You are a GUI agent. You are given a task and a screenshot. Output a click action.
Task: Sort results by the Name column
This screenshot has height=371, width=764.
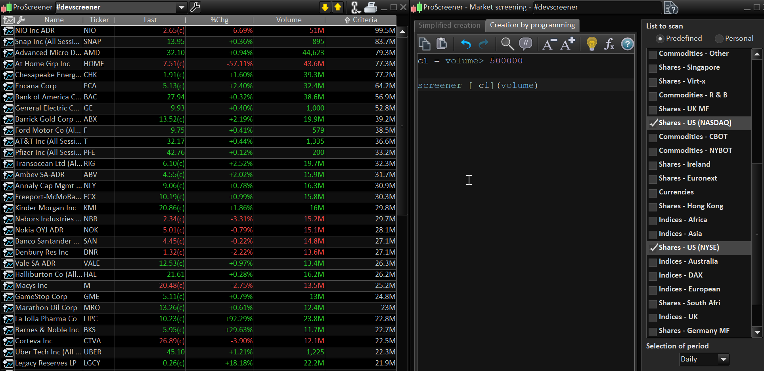click(x=54, y=20)
